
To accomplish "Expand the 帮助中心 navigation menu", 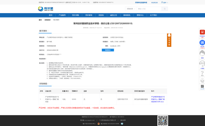I will tap(140, 15).
